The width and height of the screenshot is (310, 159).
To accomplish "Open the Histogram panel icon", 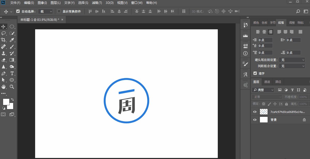I will click(x=245, y=36).
